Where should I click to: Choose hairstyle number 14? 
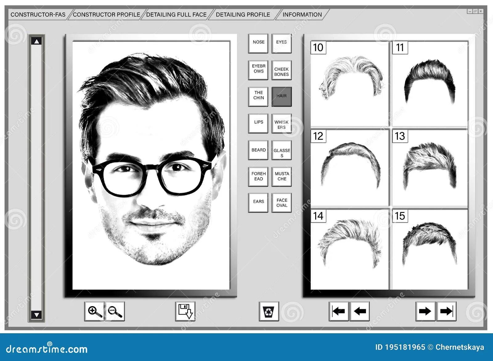tap(350, 249)
